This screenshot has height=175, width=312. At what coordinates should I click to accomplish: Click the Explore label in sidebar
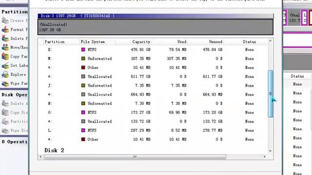click(x=18, y=74)
